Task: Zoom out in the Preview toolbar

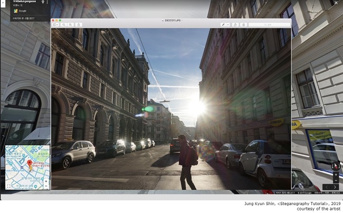Action: pos(64,24)
